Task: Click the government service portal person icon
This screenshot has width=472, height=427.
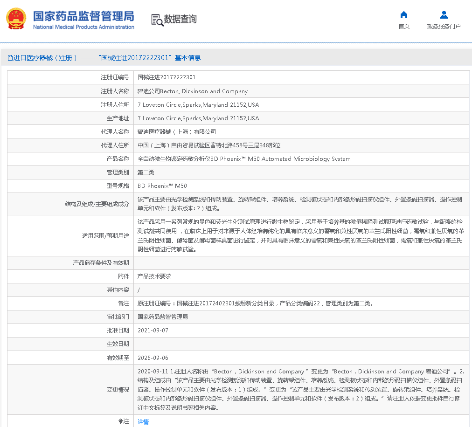Action: 444,15
